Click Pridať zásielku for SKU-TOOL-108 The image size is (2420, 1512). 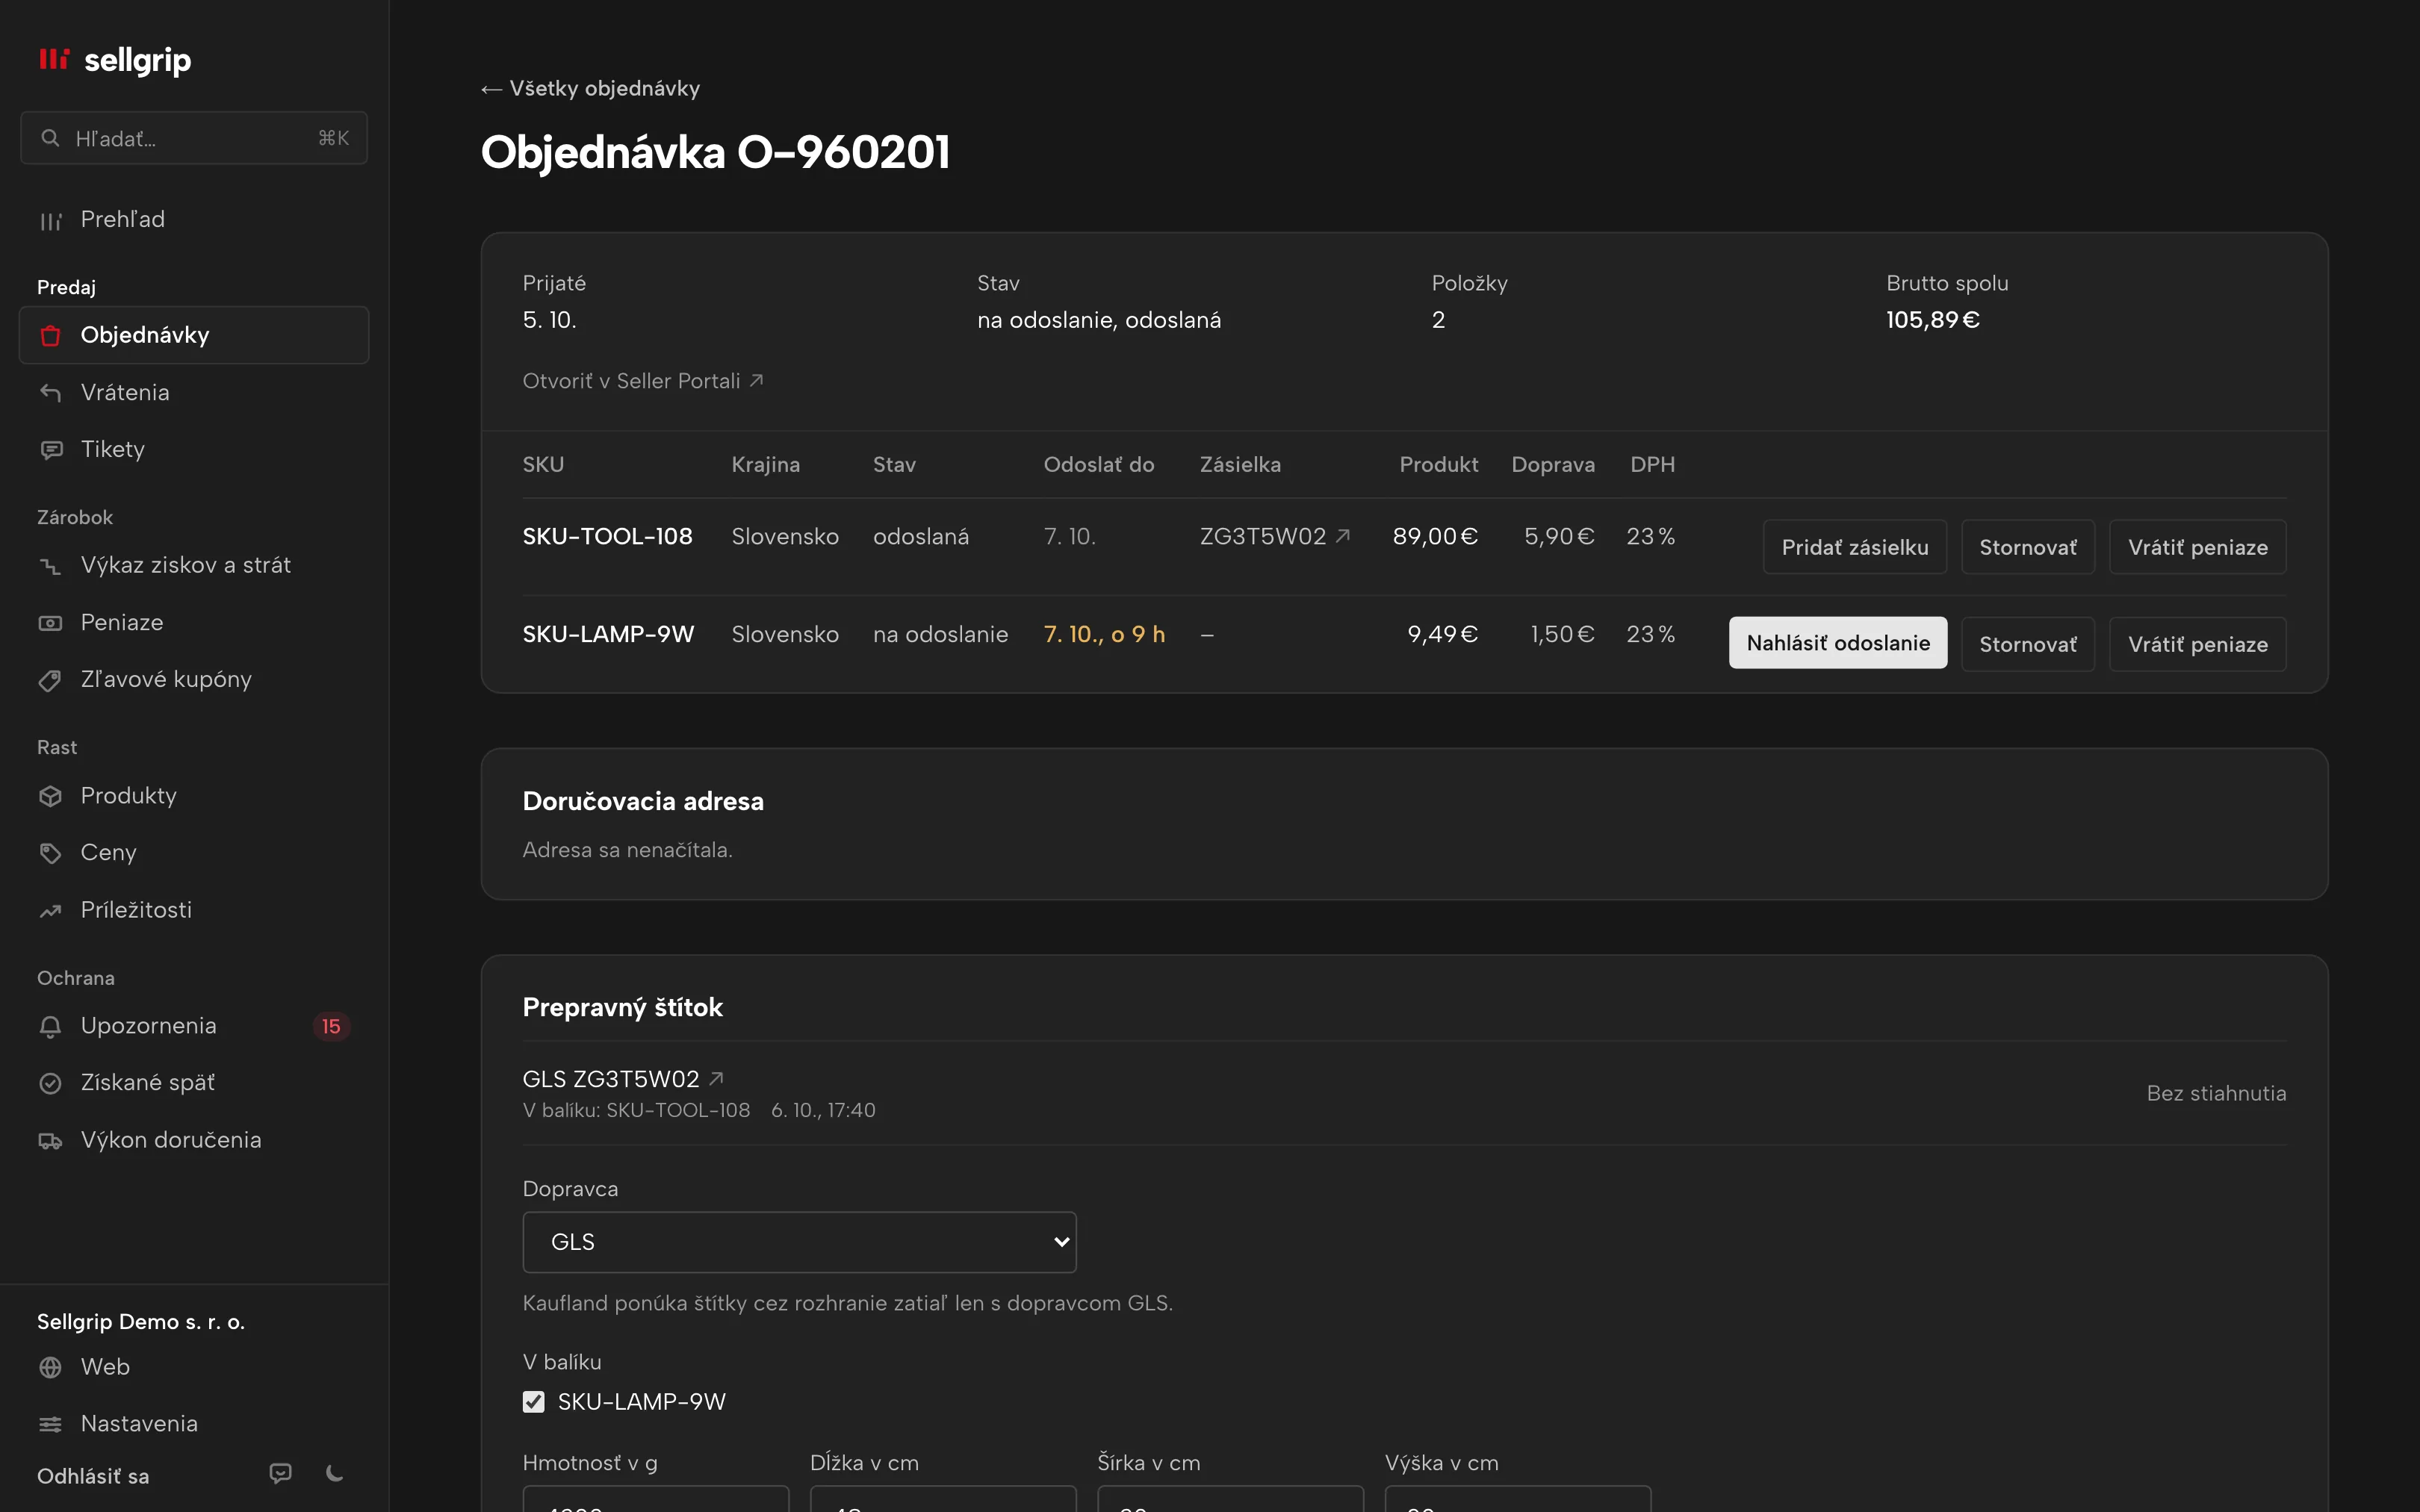point(1855,547)
